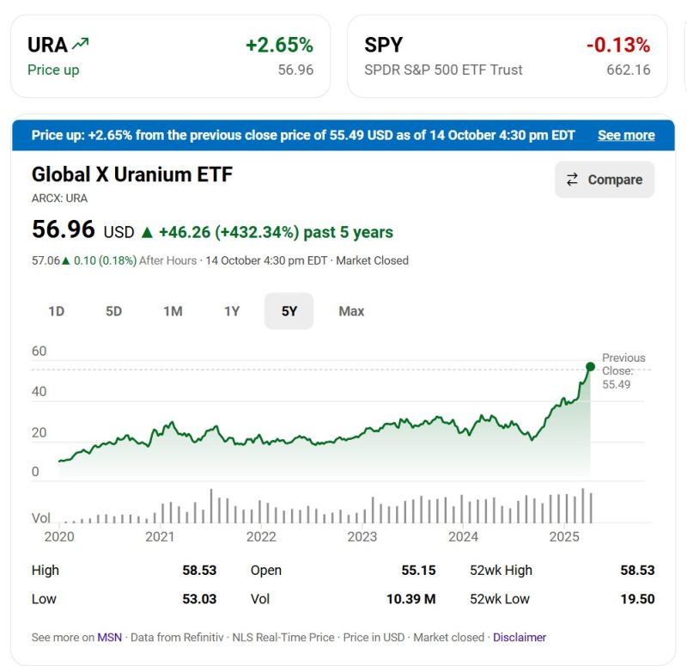The height and width of the screenshot is (666, 687).
Task: Switch to the 5D chart view
Action: click(x=113, y=311)
